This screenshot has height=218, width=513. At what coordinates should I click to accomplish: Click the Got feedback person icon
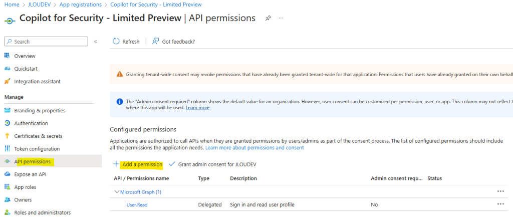(x=155, y=41)
